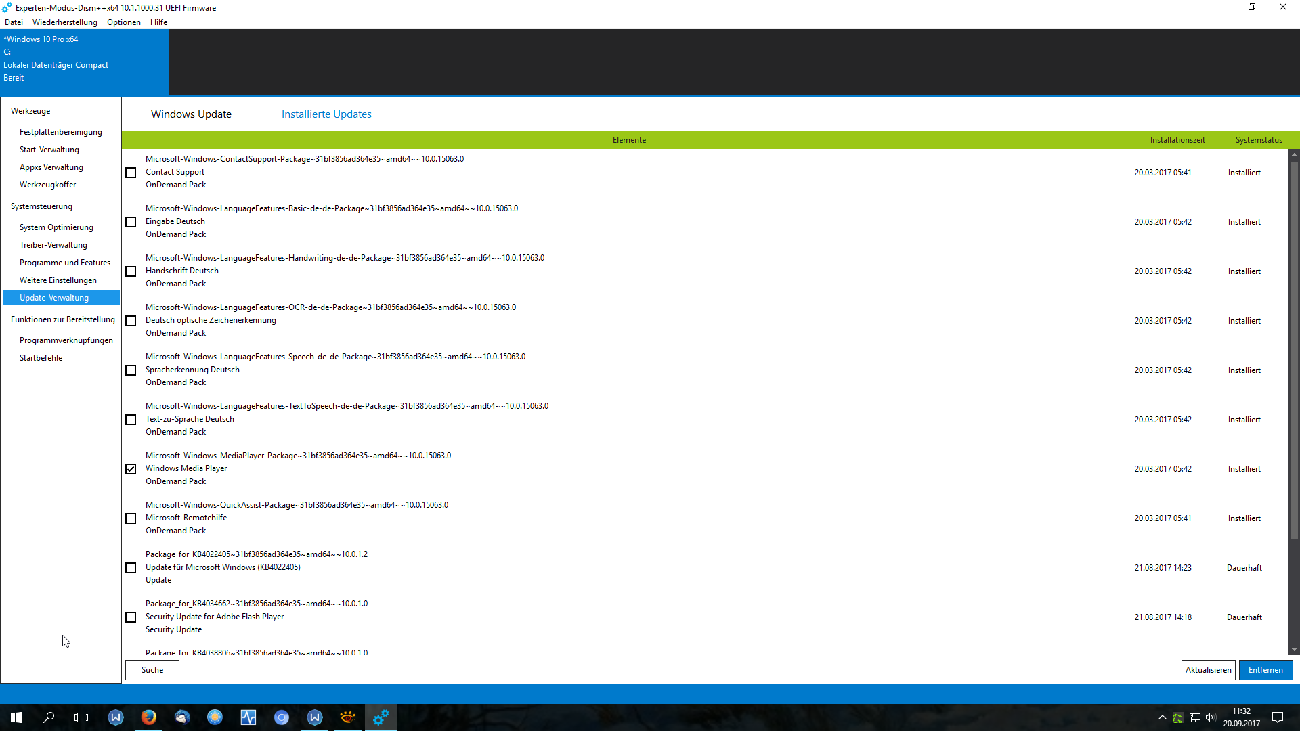The height and width of the screenshot is (731, 1300).
Task: Open Task View on the taskbar
Action: tap(81, 717)
